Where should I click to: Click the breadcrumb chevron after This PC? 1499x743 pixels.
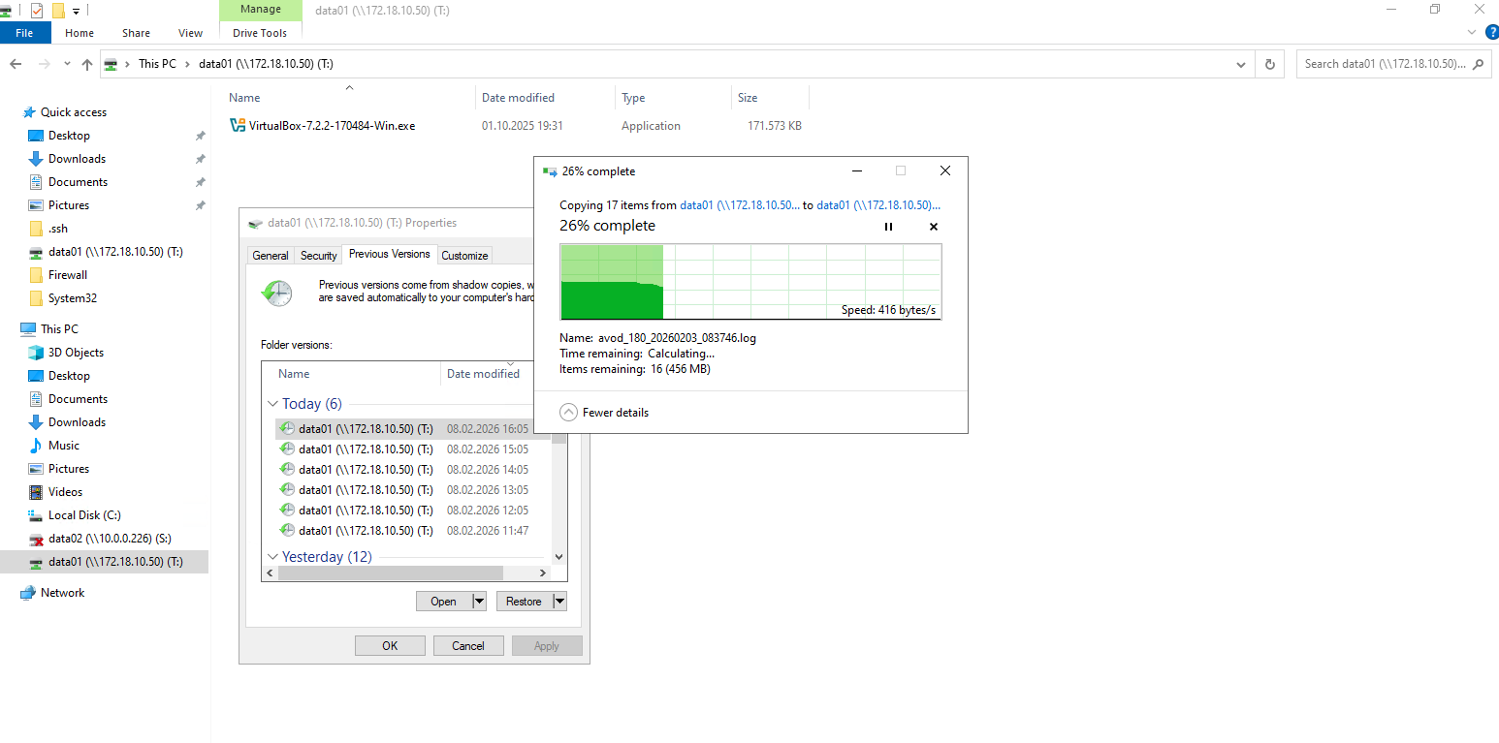coord(188,64)
